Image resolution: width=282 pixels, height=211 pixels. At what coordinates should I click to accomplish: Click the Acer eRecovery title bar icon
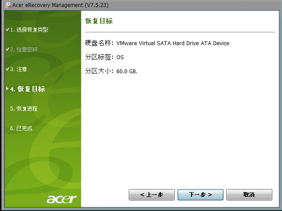(8, 5)
